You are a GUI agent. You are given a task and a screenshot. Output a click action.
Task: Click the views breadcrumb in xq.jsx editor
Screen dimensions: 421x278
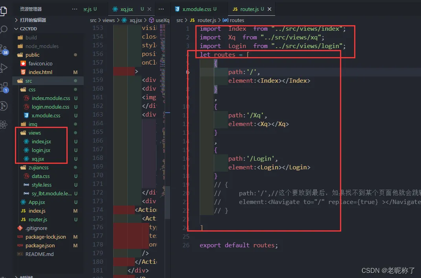click(108, 20)
